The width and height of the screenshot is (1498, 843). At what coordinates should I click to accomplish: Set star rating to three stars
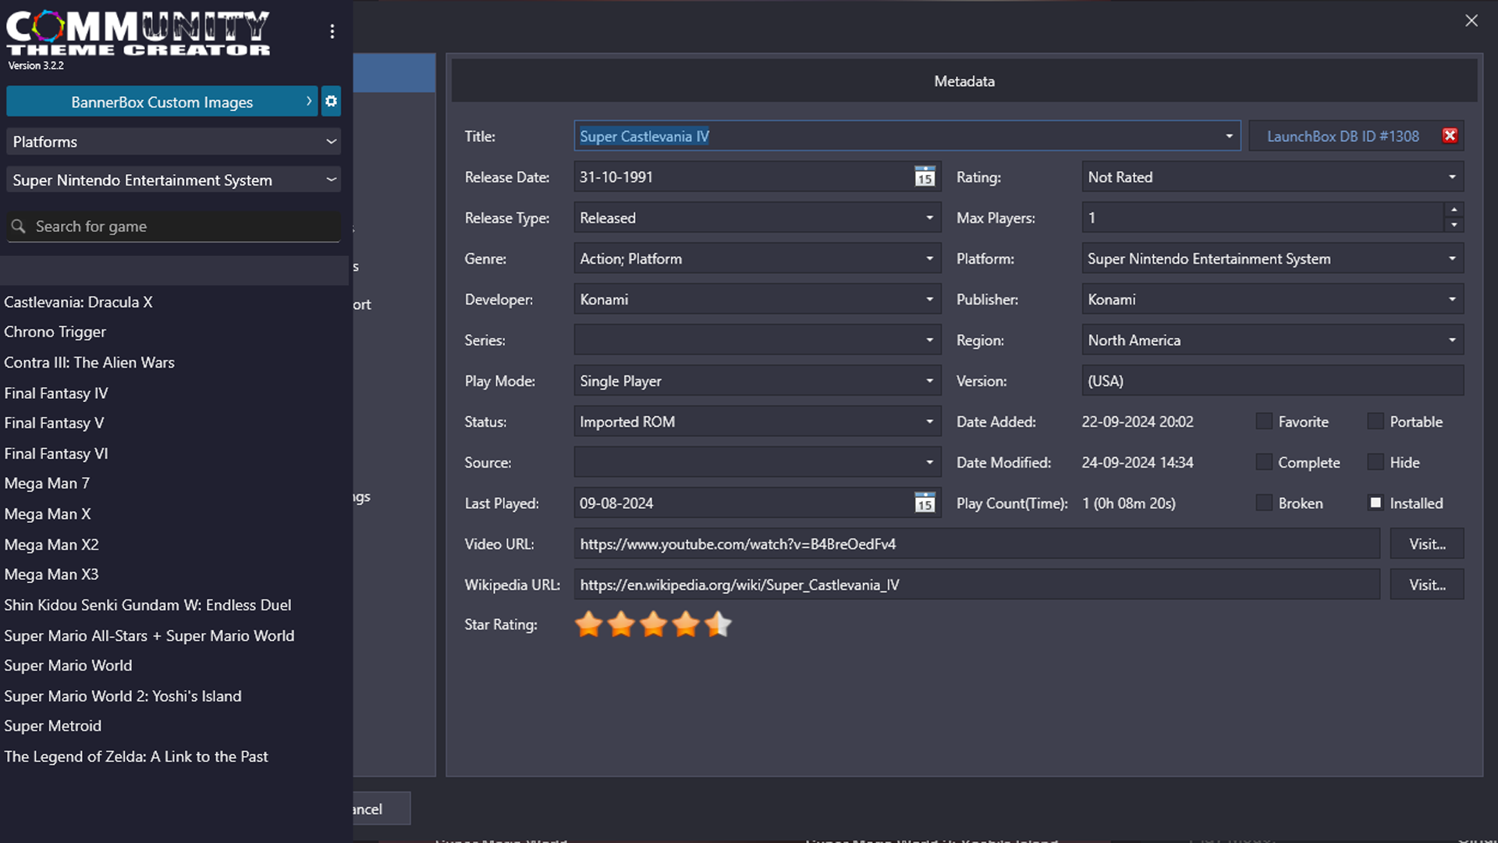(654, 624)
